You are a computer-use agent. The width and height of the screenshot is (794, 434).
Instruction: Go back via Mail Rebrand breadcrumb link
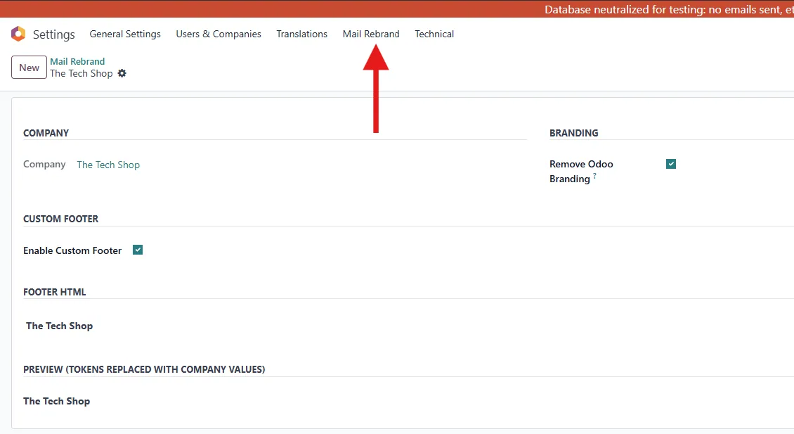coord(77,61)
